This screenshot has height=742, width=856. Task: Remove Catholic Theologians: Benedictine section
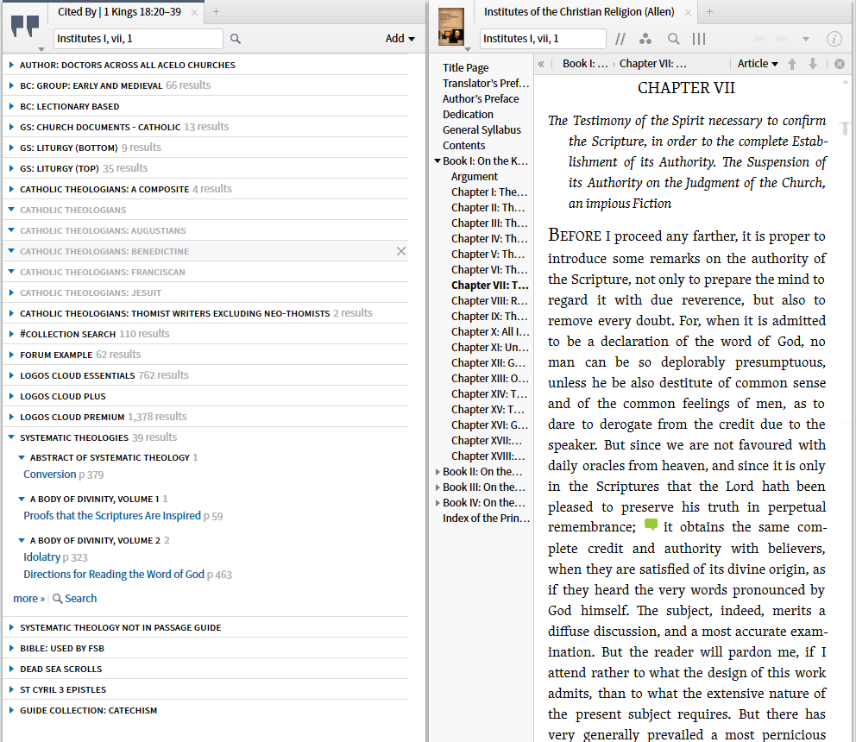click(x=401, y=251)
